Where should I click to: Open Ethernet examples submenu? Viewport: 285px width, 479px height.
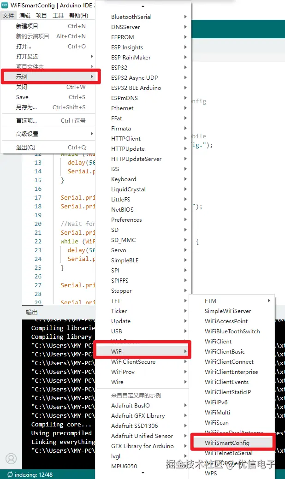143,108
